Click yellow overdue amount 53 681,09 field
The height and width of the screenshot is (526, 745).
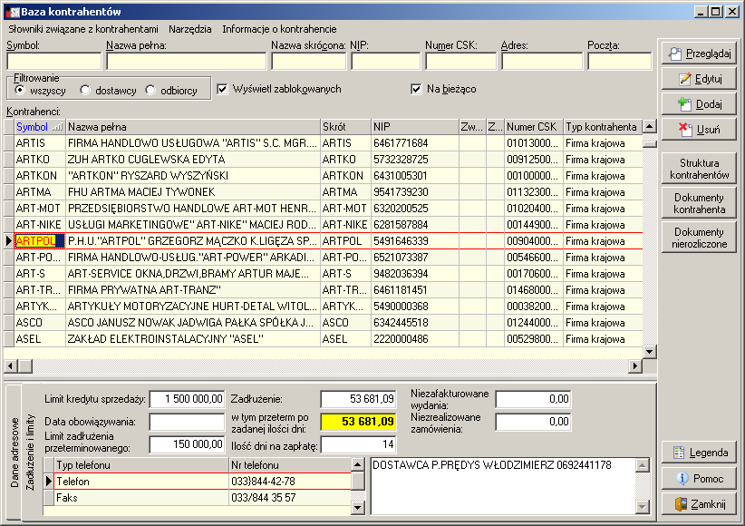(x=358, y=422)
